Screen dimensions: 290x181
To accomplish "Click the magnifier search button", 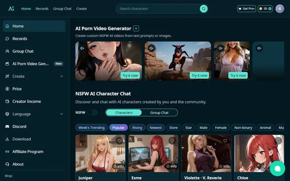I will point(203,9).
